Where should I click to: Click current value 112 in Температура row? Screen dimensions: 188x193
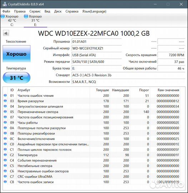(x=106, y=155)
